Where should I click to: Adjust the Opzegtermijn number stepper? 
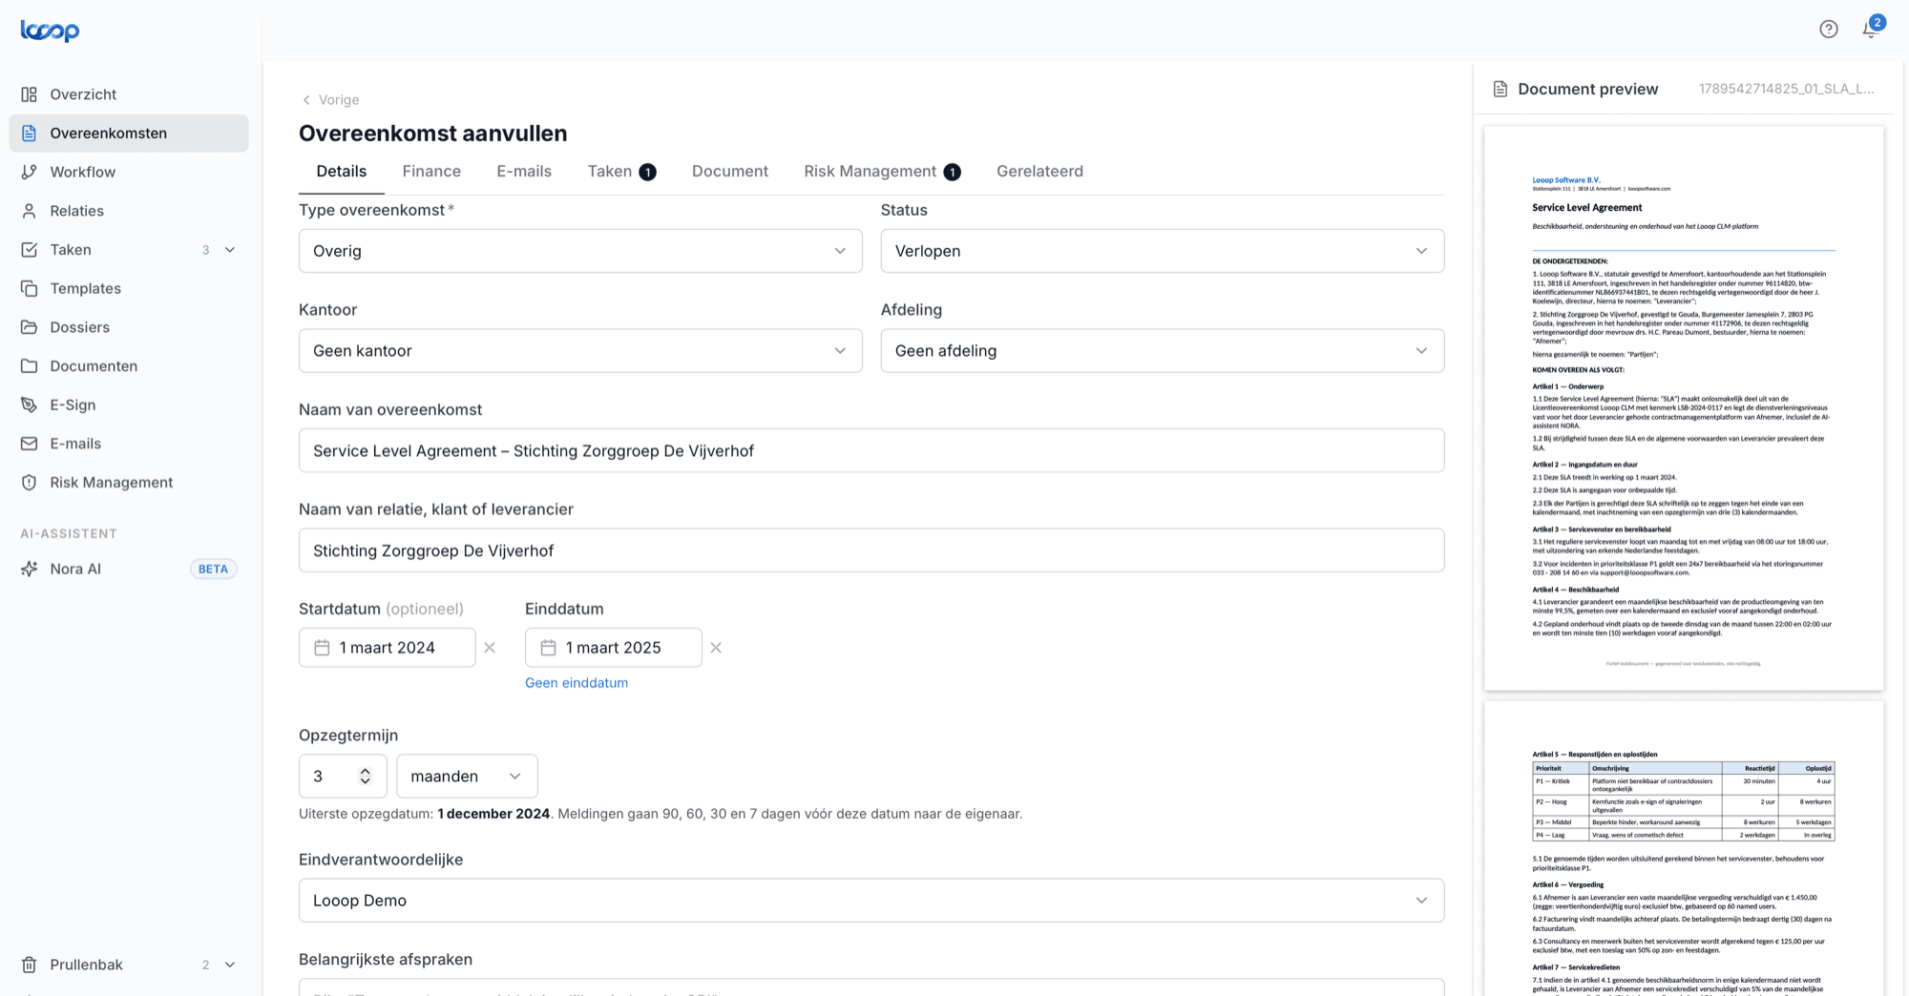[x=365, y=777]
